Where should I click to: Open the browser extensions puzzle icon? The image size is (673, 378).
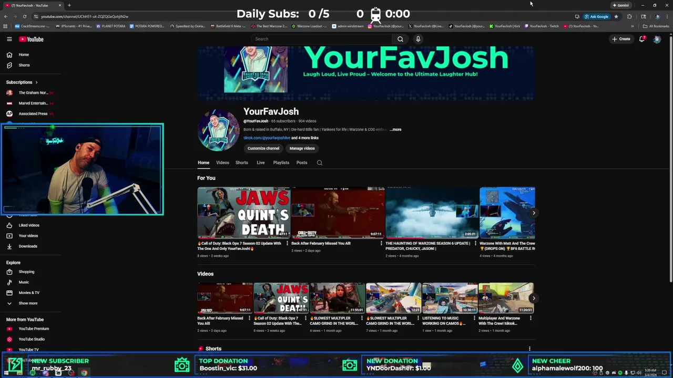(629, 16)
